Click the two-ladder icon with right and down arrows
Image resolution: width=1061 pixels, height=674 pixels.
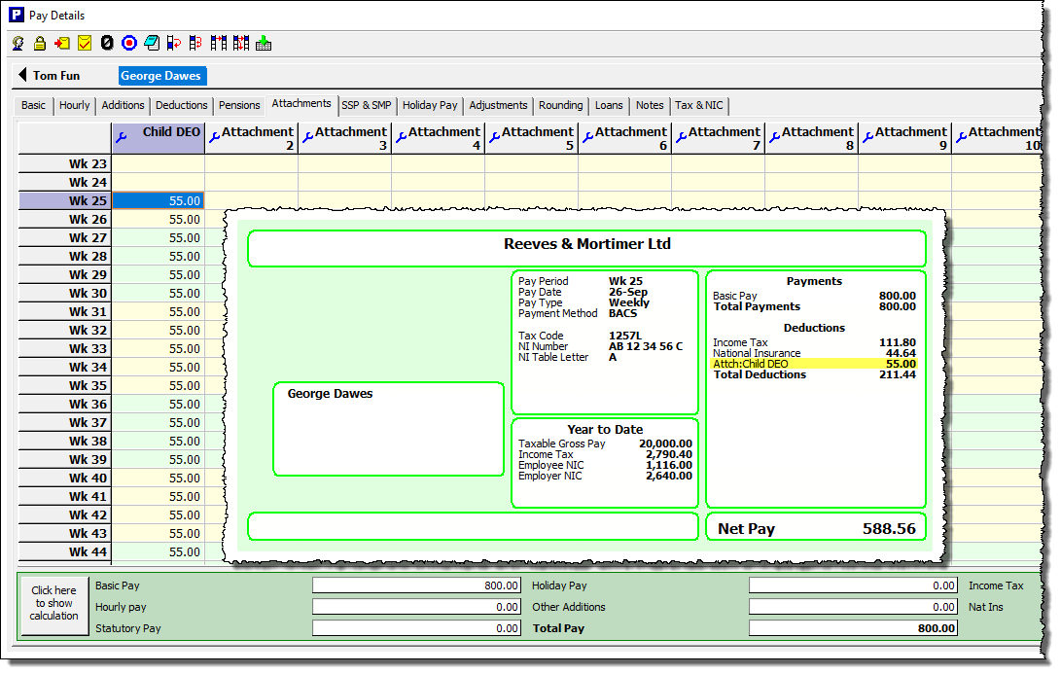click(241, 44)
